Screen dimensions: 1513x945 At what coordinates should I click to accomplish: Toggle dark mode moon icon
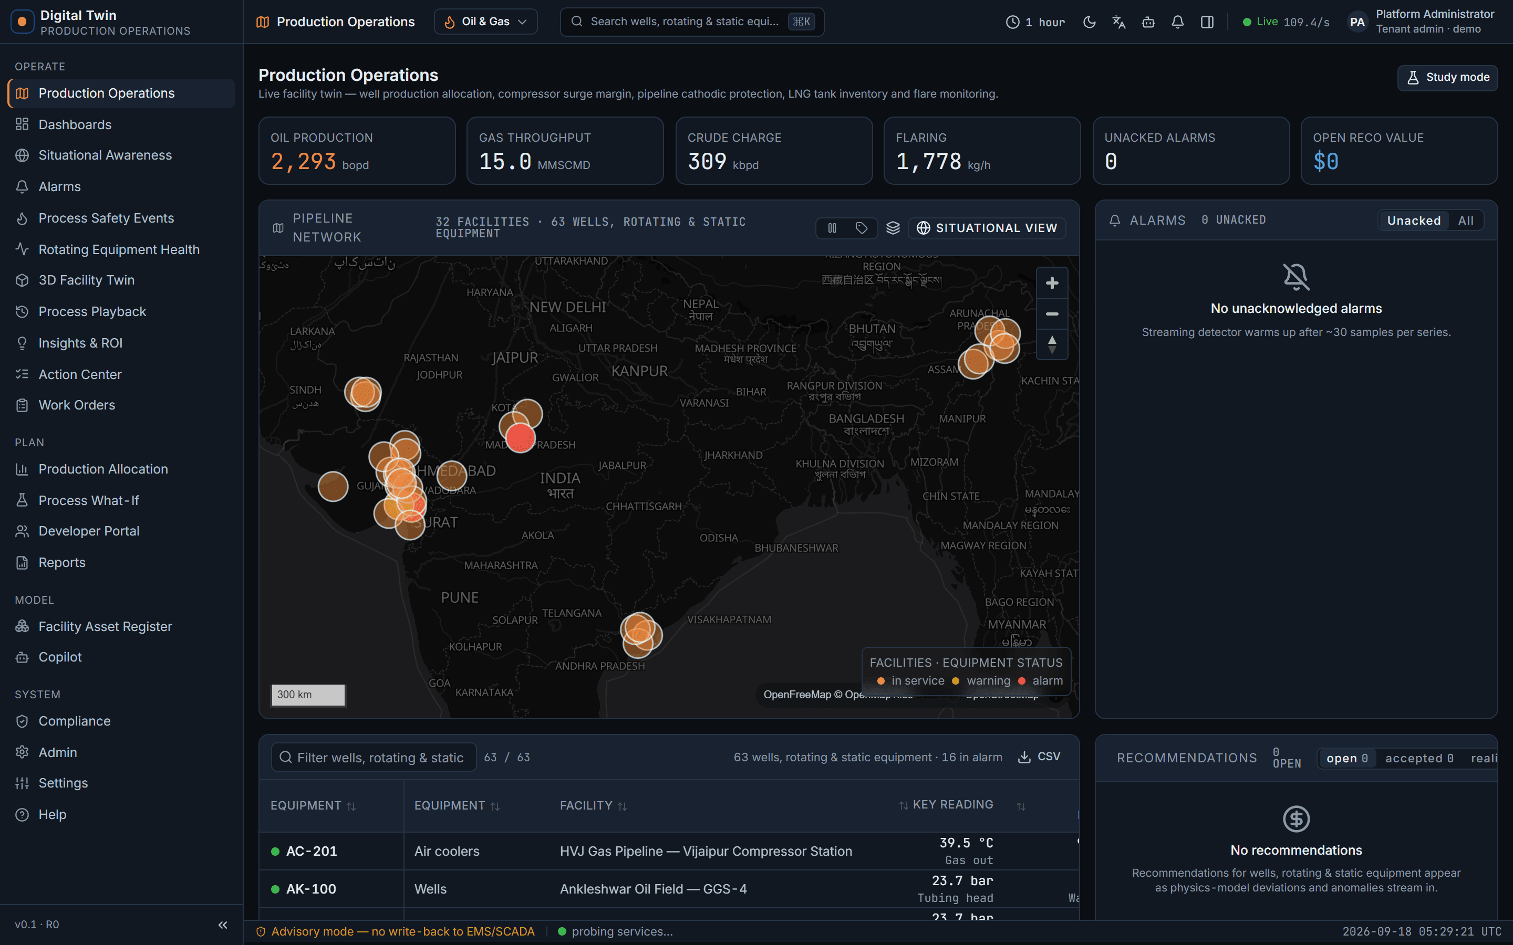[x=1089, y=22]
